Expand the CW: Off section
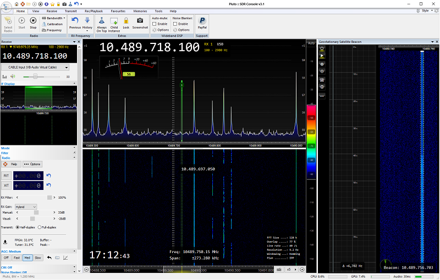Image resolution: width=440 pixels, height=280 pixels. pos(74,267)
